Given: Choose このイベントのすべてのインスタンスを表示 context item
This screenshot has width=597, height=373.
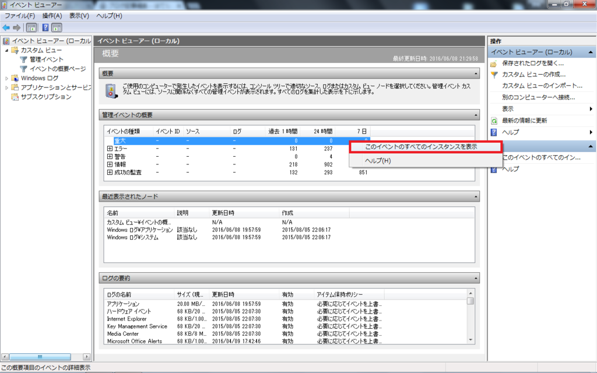Looking at the screenshot, I should (x=425, y=146).
